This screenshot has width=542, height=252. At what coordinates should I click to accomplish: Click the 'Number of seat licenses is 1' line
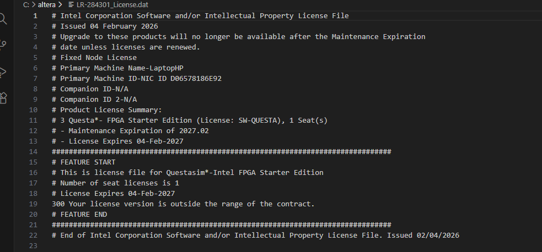(x=115, y=183)
